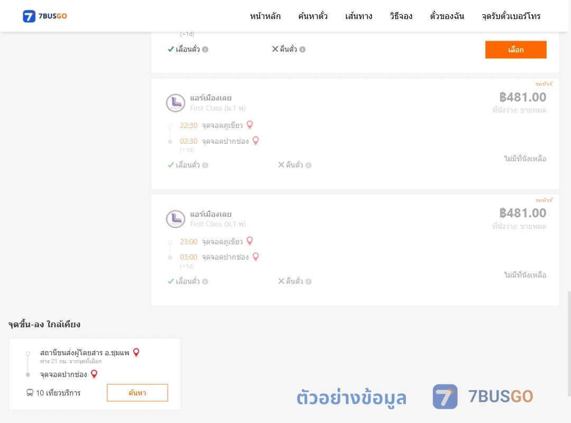Click คืนตั๋ว label in the 23:00 trip

coord(294,282)
